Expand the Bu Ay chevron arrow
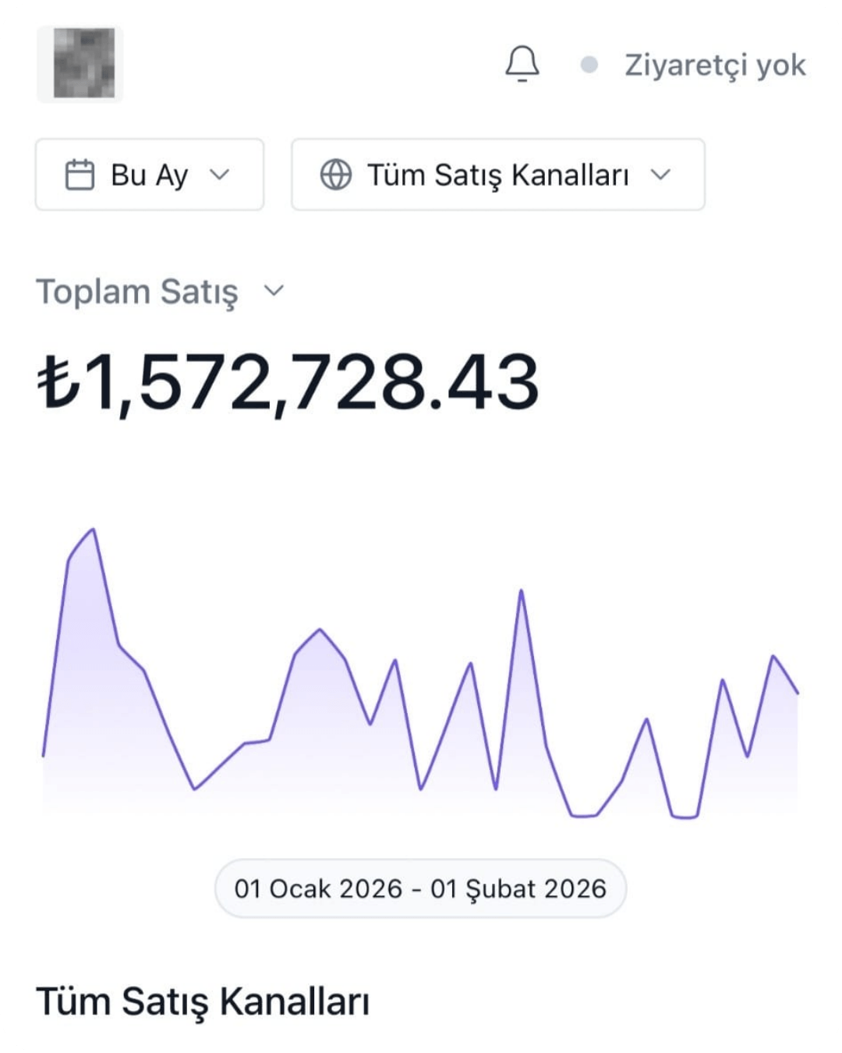 pyautogui.click(x=220, y=175)
